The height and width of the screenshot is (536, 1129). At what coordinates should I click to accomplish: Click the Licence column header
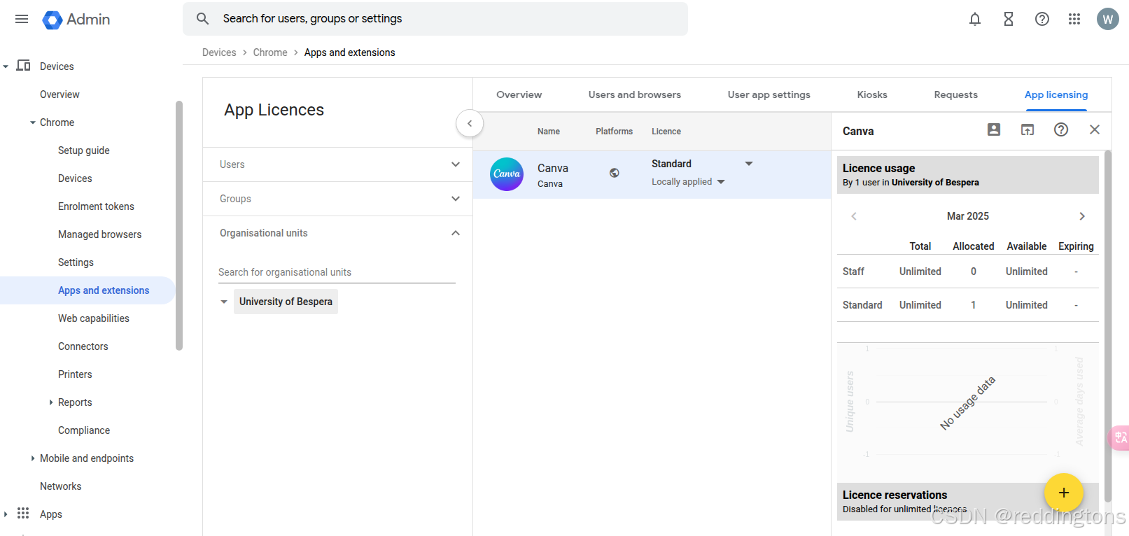click(666, 132)
